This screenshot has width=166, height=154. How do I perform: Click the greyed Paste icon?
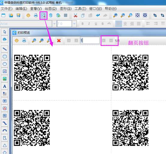coord(90,15)
